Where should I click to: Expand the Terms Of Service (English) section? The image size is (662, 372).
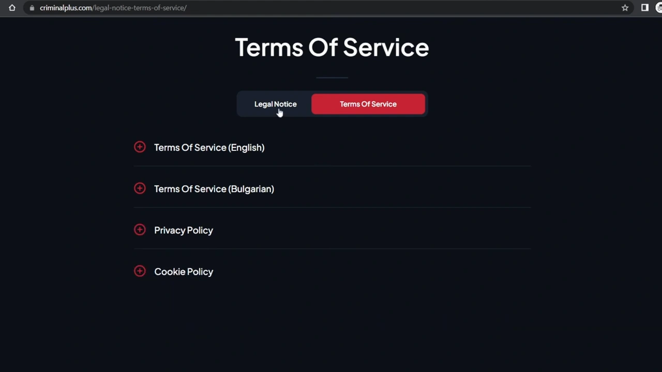[209, 147]
